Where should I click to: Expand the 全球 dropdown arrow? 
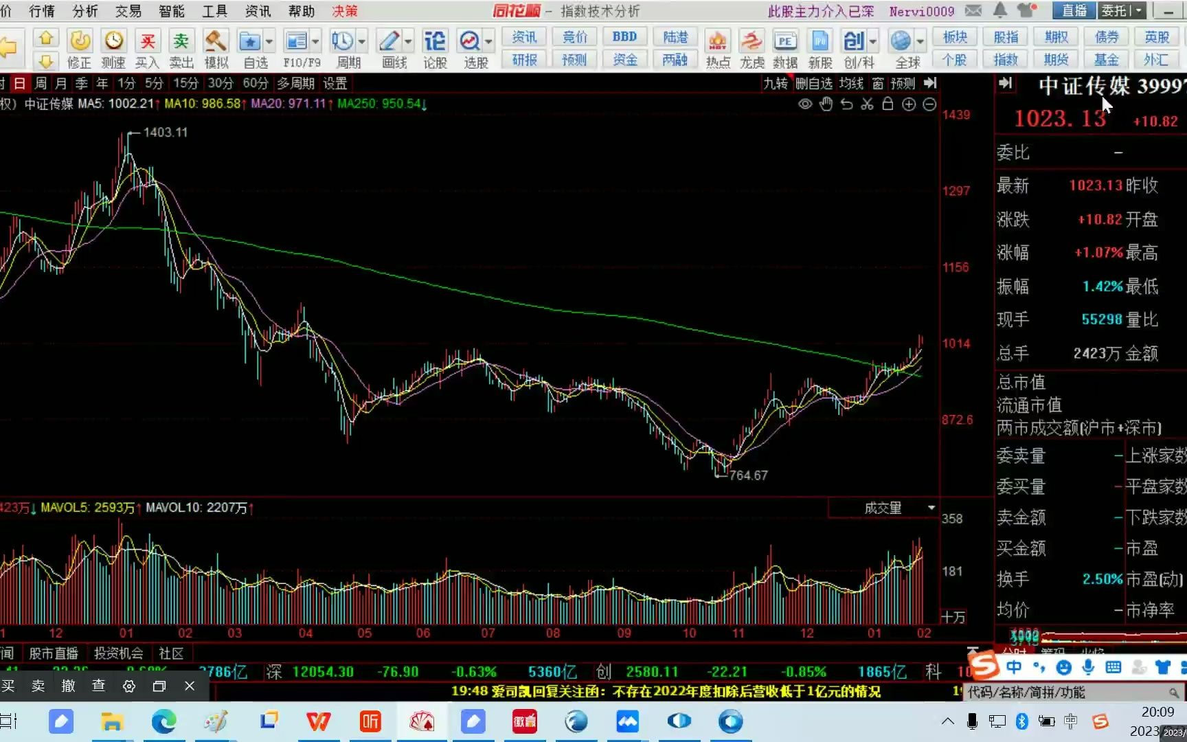pos(920,42)
